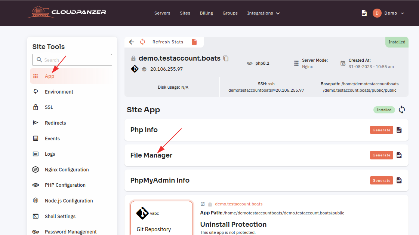Click the Events list icon in sidebar
419x235 pixels.
[36, 138]
